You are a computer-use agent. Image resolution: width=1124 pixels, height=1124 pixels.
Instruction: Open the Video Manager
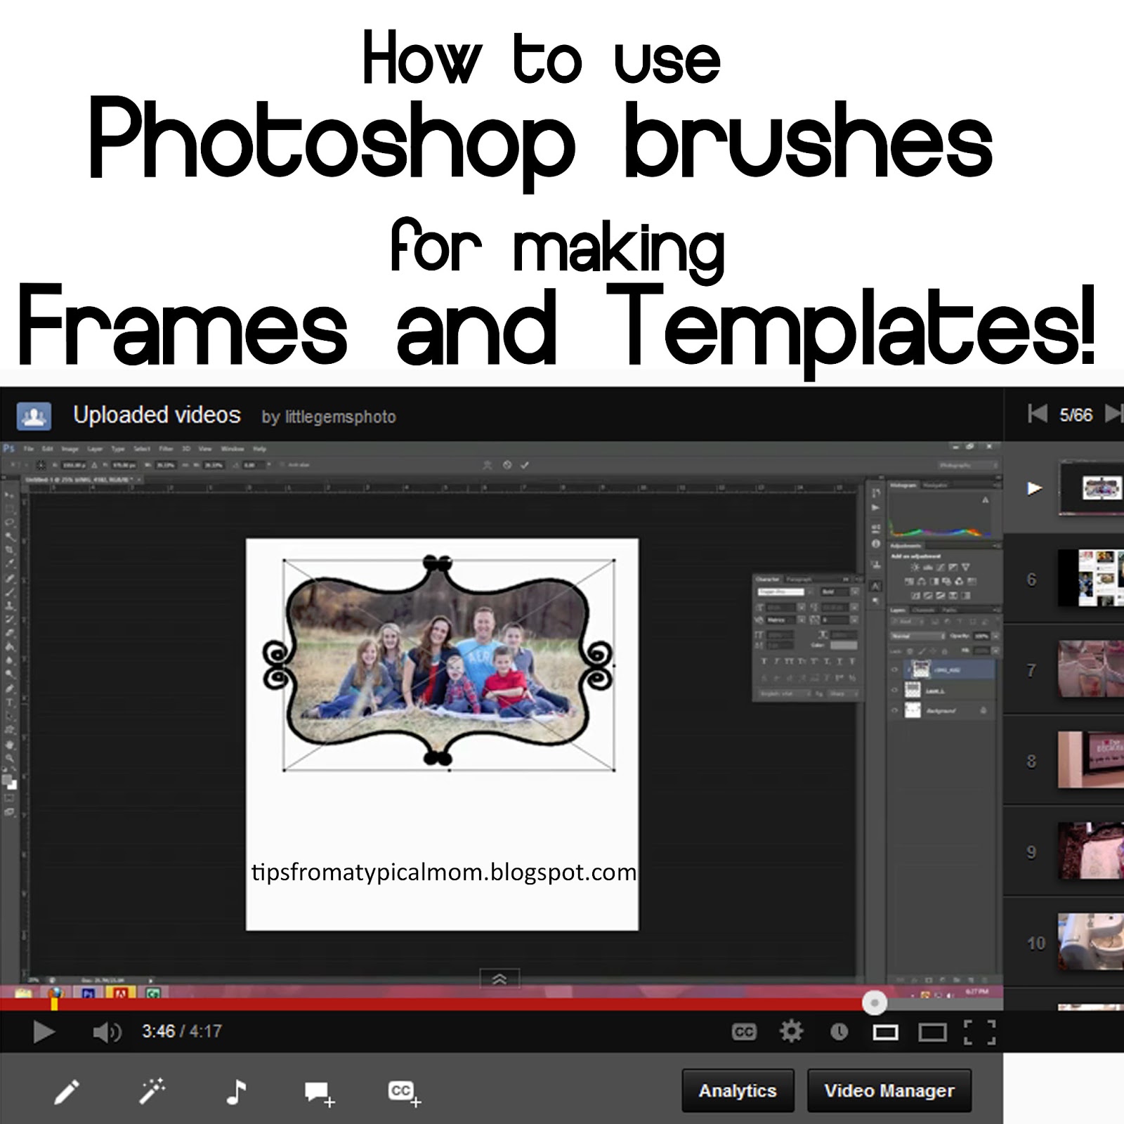(891, 1090)
